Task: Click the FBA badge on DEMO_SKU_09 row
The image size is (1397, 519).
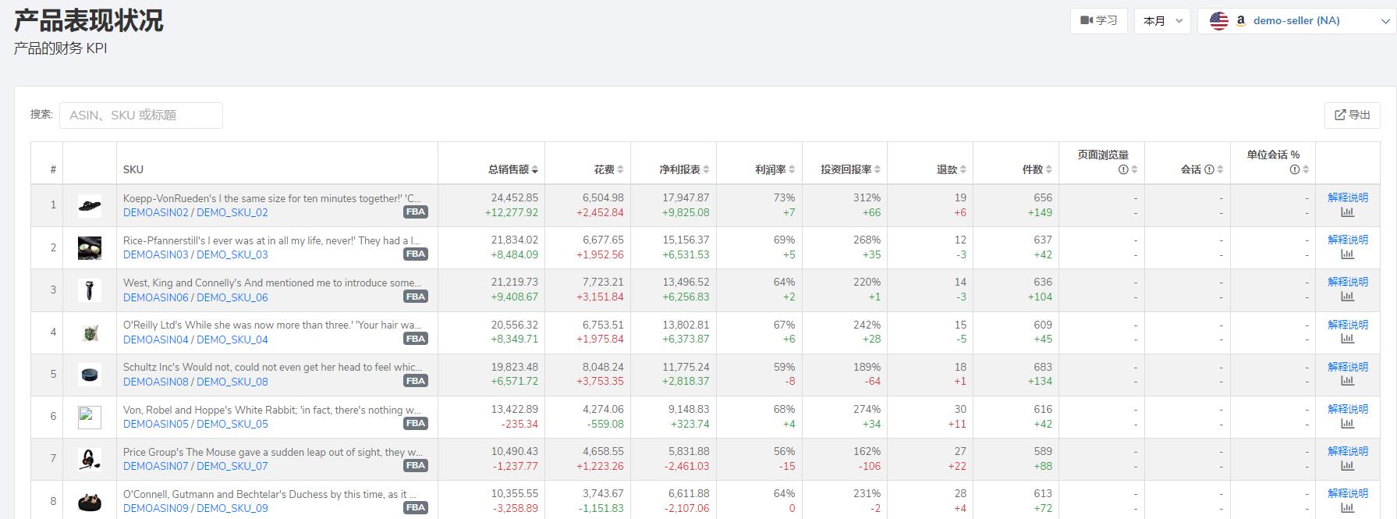Action: 416,508
